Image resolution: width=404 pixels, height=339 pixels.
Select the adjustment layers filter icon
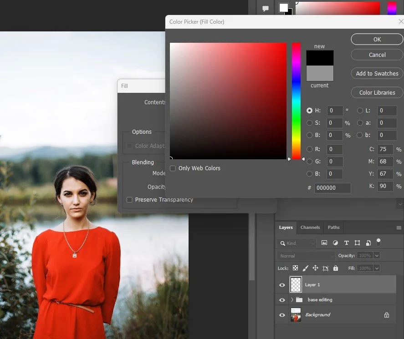[336, 243]
